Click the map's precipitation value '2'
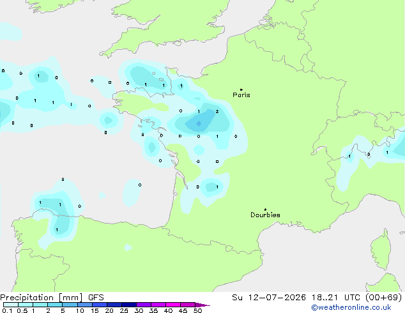 (217, 112)
